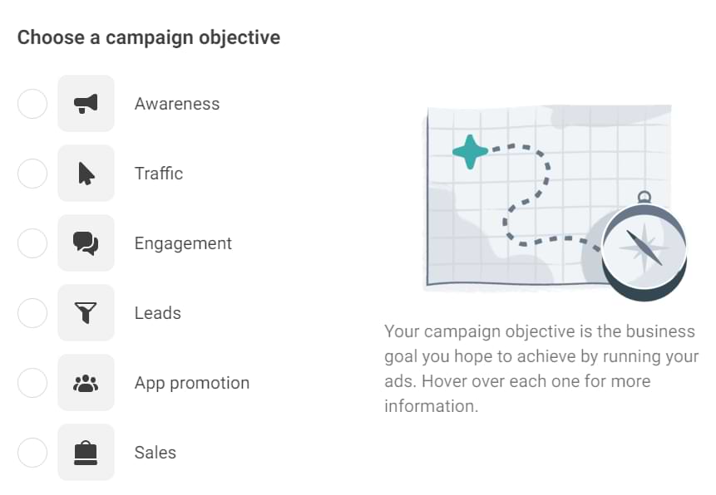The width and height of the screenshot is (716, 495).
Task: Pick the App promotion label text
Action: (x=192, y=383)
